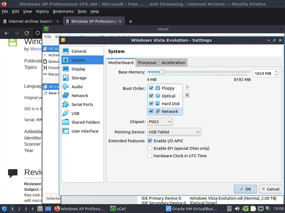285x213 pixels.
Task: Click OK to apply settings
Action: pos(245,189)
